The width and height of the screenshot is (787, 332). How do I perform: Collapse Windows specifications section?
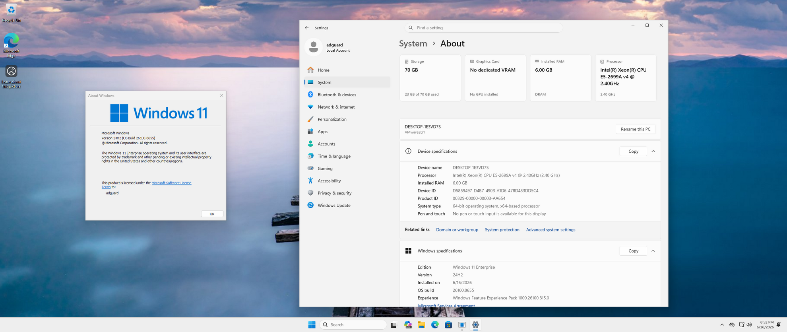point(653,251)
